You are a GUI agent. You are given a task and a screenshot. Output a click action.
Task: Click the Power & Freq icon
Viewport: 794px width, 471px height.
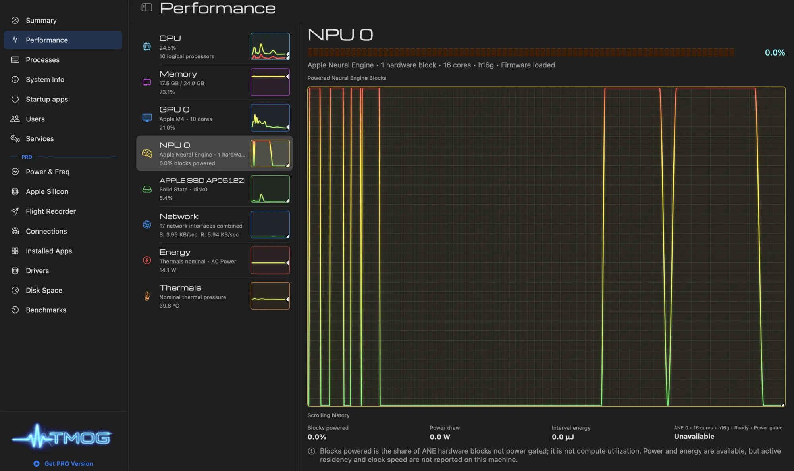pos(15,172)
